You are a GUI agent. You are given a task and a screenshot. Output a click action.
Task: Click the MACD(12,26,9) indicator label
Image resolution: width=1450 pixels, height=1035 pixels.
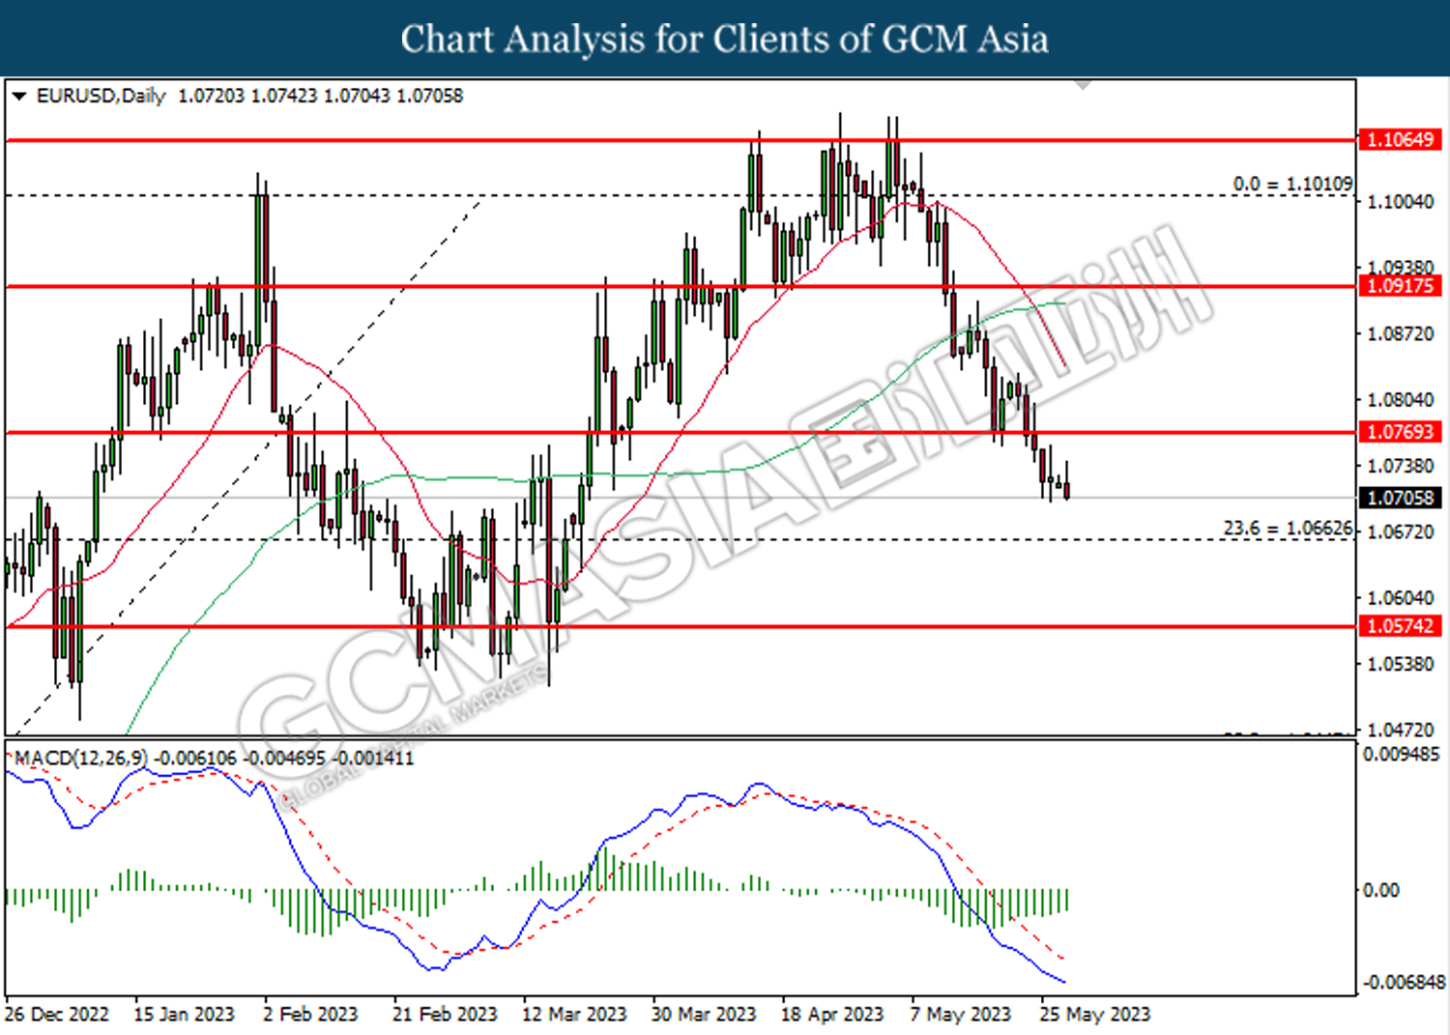(81, 759)
